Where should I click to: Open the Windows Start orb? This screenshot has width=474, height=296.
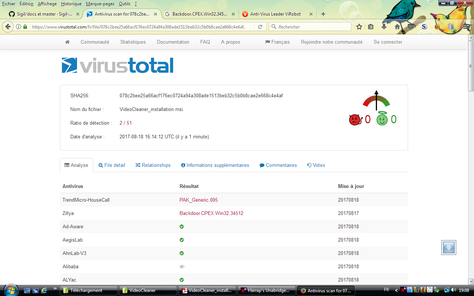pyautogui.click(x=10, y=290)
